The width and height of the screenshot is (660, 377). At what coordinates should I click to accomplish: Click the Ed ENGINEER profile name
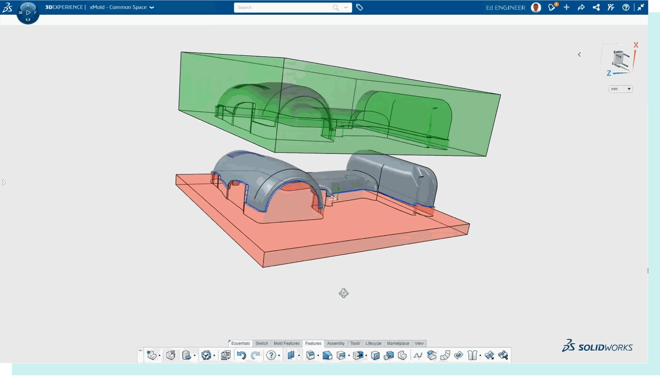(x=505, y=7)
